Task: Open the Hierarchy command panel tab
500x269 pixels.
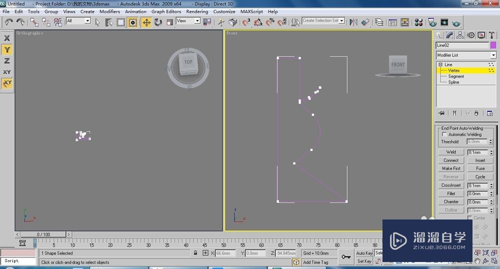Action: tap(460, 35)
